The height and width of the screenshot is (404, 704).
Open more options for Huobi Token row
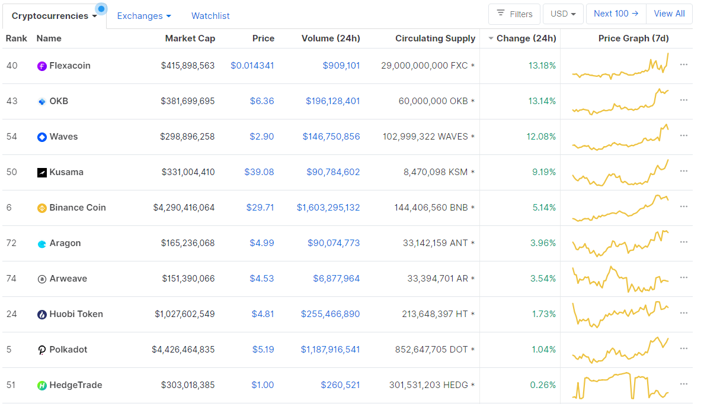684,313
